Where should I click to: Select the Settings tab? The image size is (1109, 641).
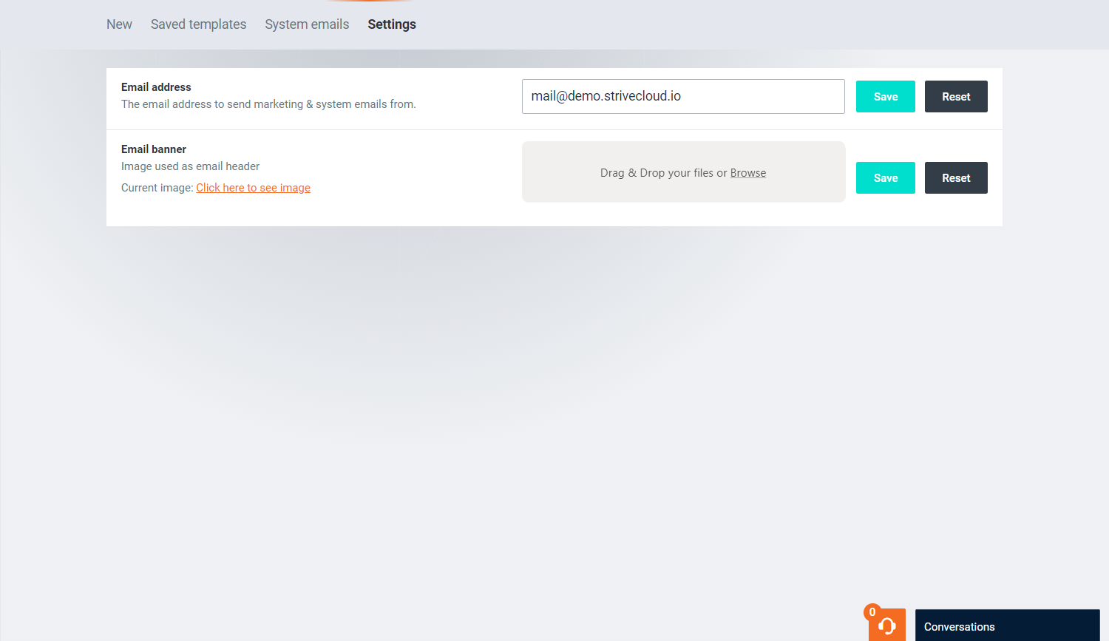pos(392,24)
